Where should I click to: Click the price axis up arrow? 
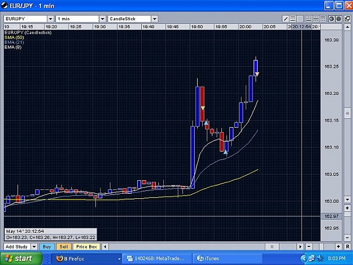pos(347,27)
